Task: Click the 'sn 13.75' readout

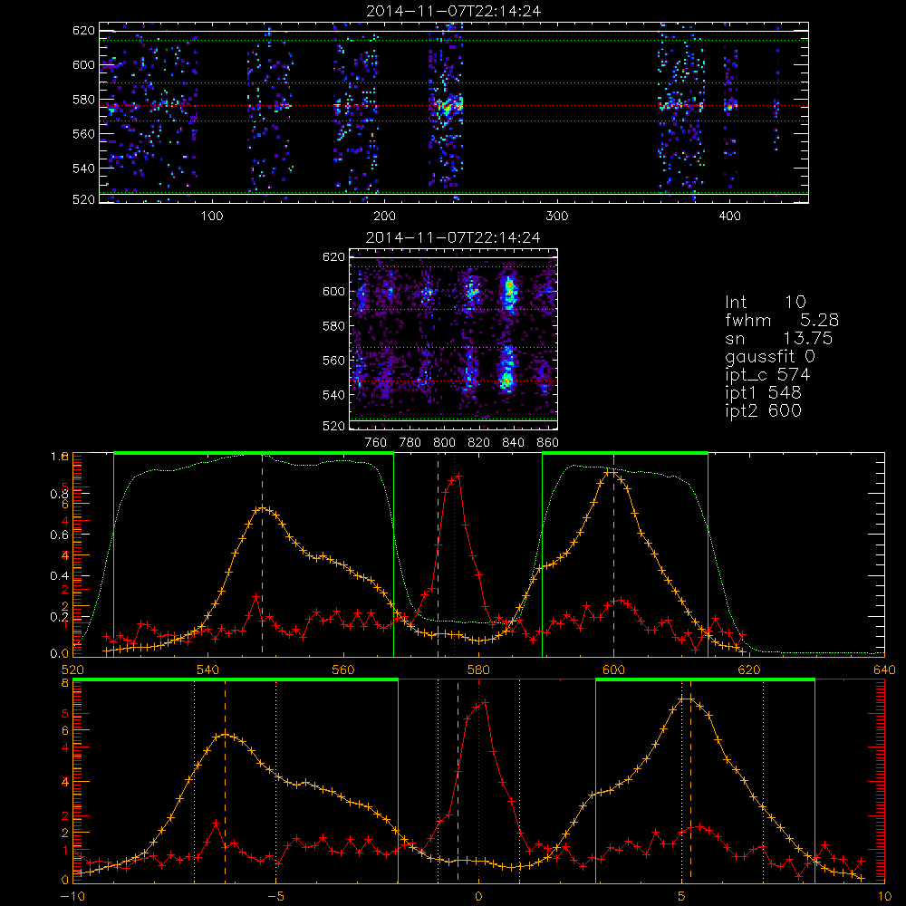Action: click(778, 338)
